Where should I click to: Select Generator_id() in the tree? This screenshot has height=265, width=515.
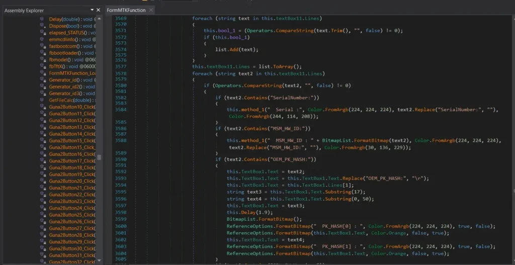(x=72, y=80)
